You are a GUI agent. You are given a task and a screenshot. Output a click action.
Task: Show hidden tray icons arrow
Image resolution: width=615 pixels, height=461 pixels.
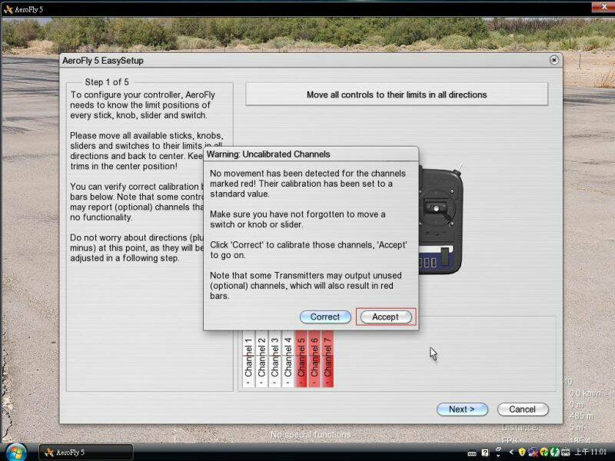tap(511, 452)
